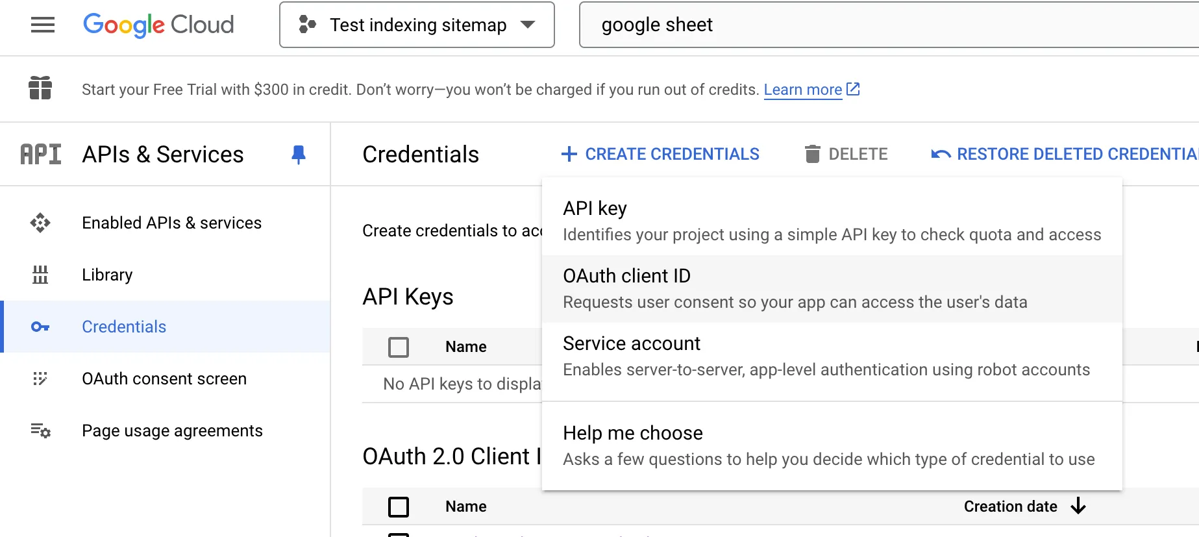Screen dimensions: 1199x537
Task: Expand the Test indexing sitemap project dropdown
Action: pyautogui.click(x=417, y=25)
